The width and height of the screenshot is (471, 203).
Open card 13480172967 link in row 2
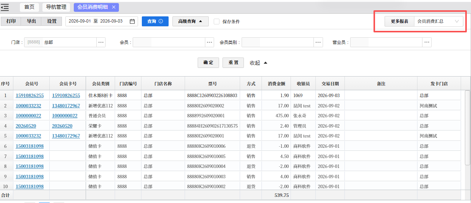[66, 105]
